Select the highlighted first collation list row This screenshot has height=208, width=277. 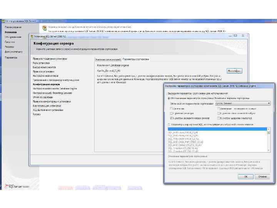217,129
